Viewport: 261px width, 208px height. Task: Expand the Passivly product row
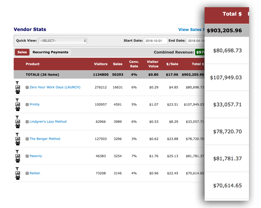[27, 156]
